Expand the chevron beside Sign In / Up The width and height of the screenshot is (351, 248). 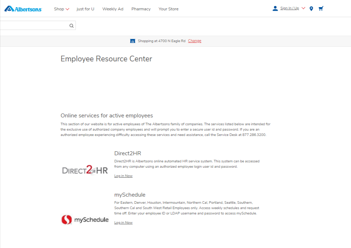coord(304,8)
